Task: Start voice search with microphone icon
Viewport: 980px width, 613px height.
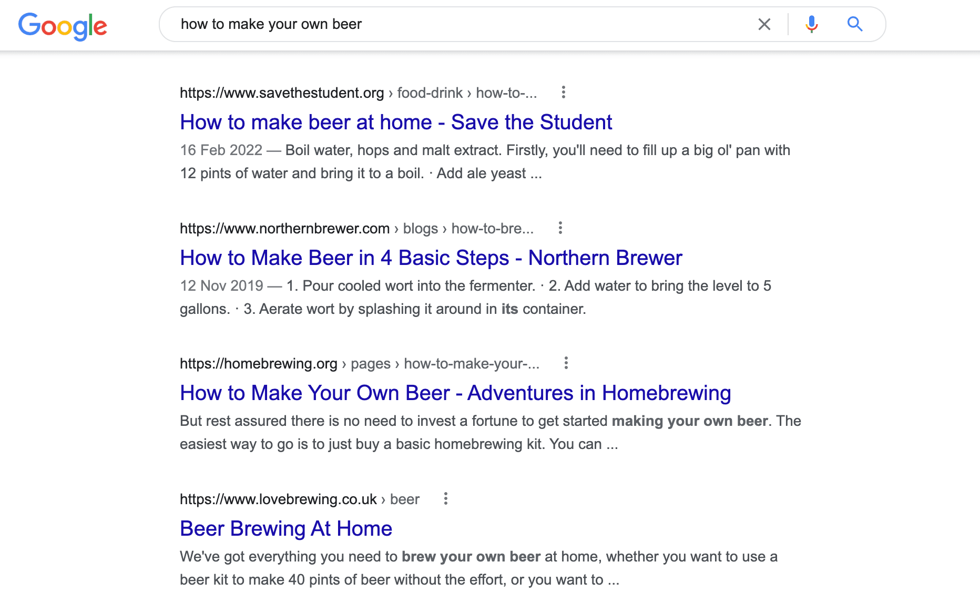Action: [812, 24]
